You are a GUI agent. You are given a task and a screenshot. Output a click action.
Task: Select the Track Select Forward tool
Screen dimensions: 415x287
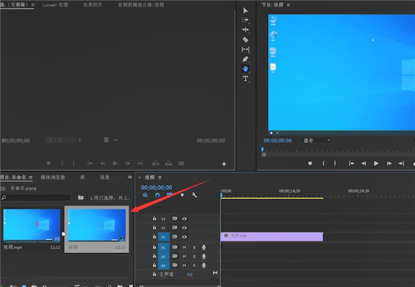(x=245, y=21)
